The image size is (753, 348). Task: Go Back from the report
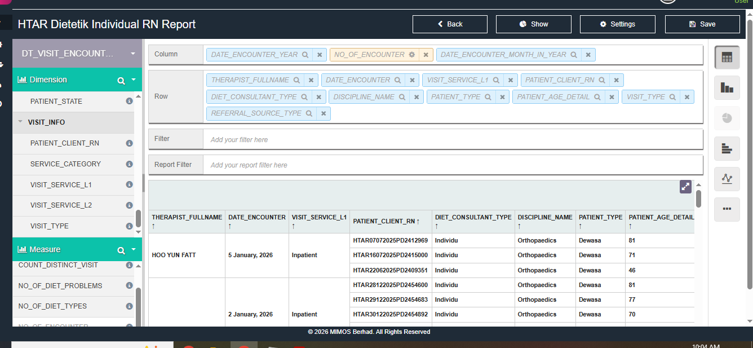click(x=450, y=24)
